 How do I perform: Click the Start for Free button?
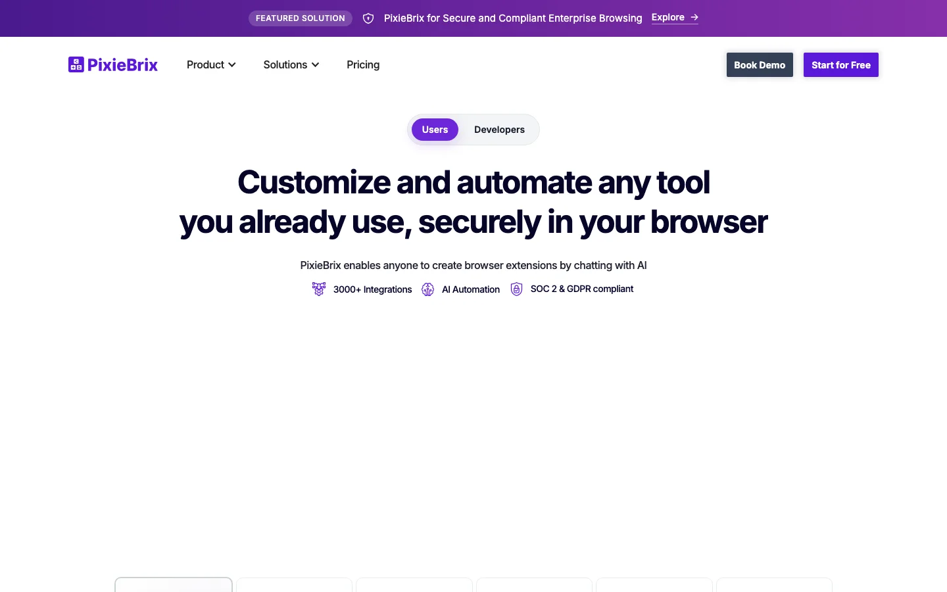841,64
